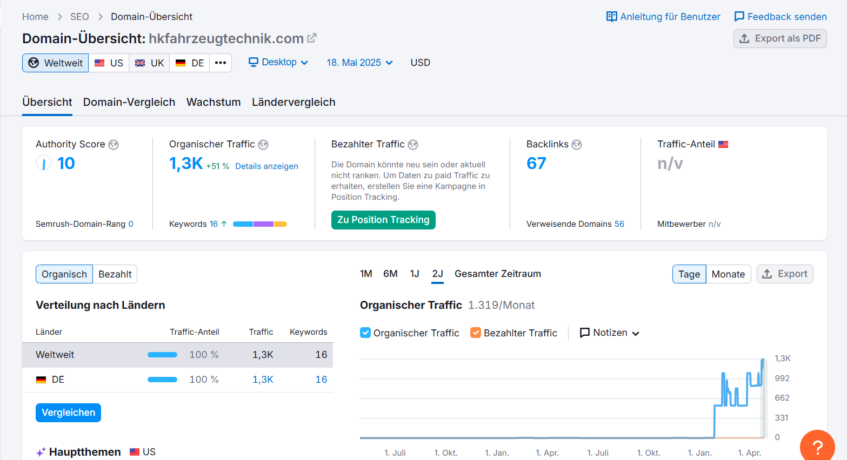Select the US database button
Image resolution: width=847 pixels, height=460 pixels.
(x=109, y=63)
